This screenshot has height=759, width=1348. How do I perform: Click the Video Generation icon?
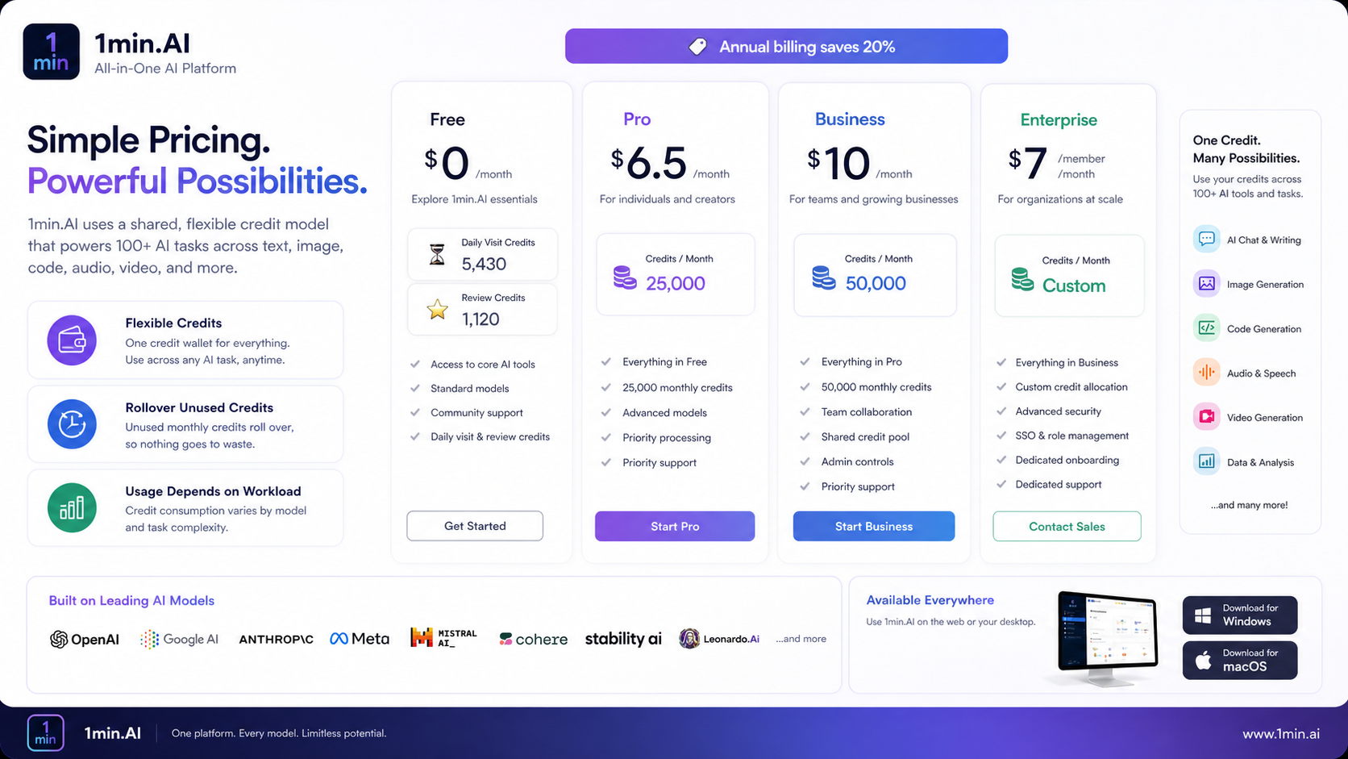click(x=1206, y=417)
